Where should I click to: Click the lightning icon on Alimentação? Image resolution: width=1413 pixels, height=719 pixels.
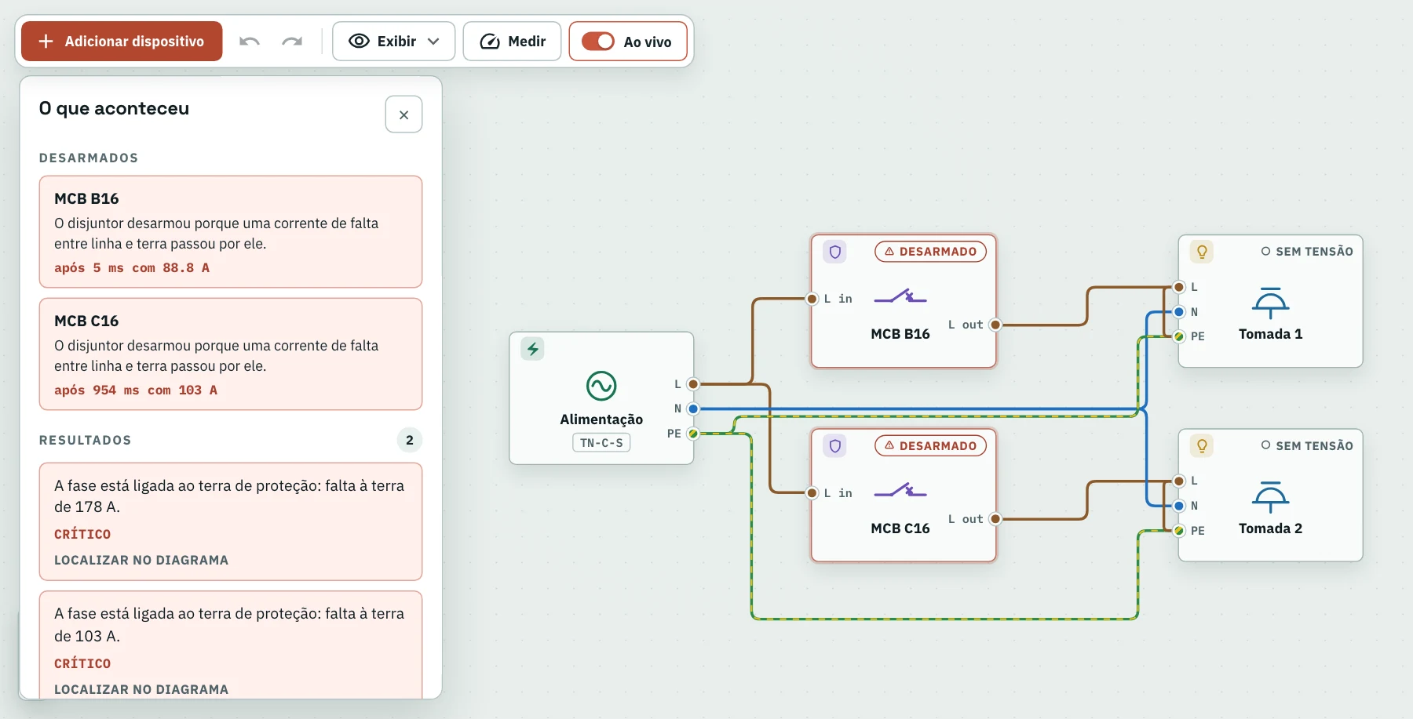(533, 349)
